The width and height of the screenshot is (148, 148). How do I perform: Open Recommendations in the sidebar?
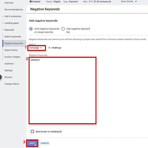coord(14,9)
